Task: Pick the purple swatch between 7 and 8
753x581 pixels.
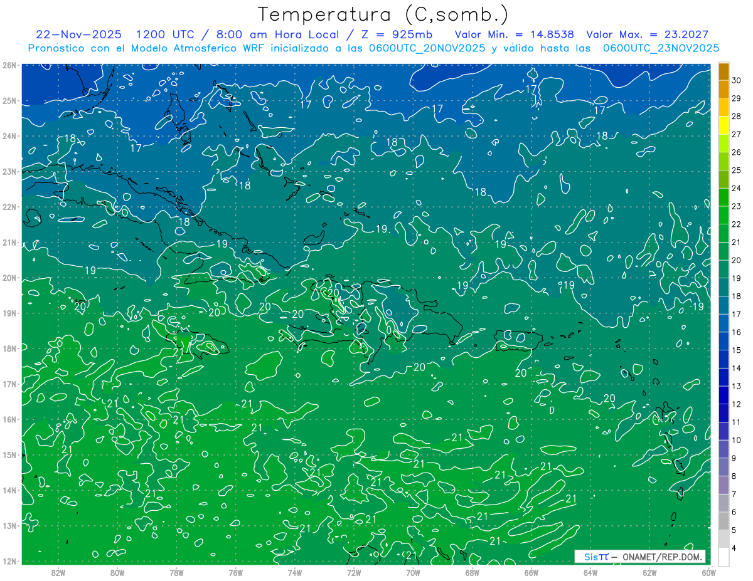Action: (x=724, y=484)
